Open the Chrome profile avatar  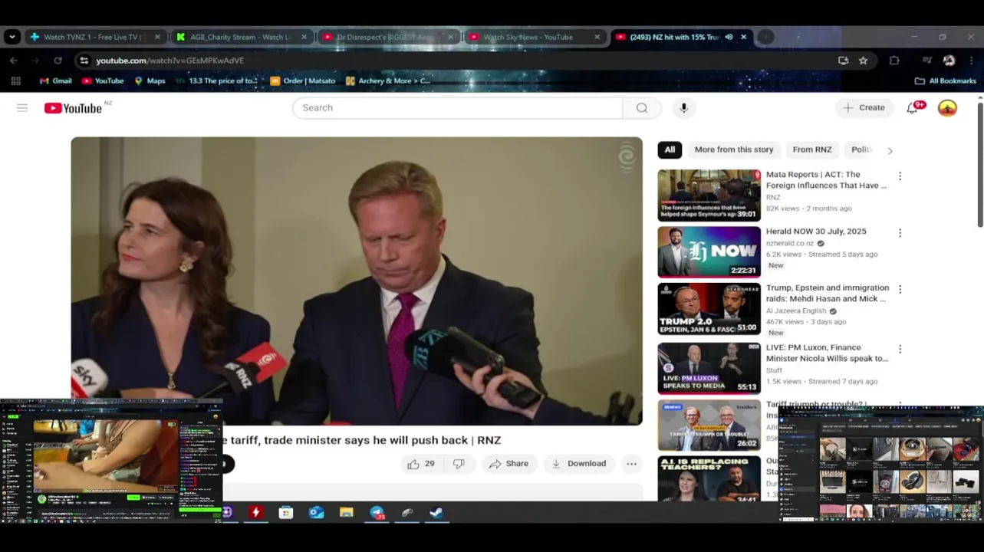click(x=949, y=61)
